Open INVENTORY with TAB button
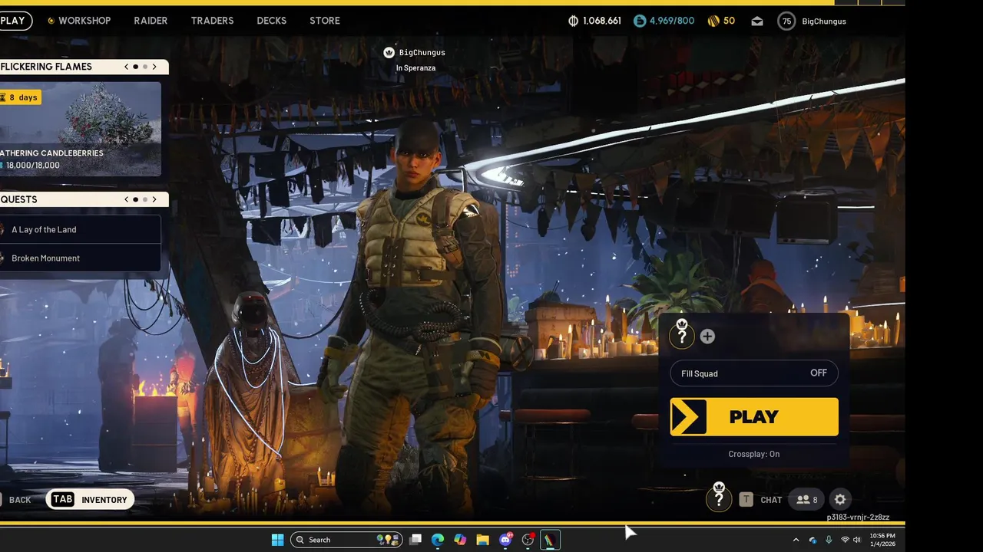The height and width of the screenshot is (552, 983). pos(90,500)
